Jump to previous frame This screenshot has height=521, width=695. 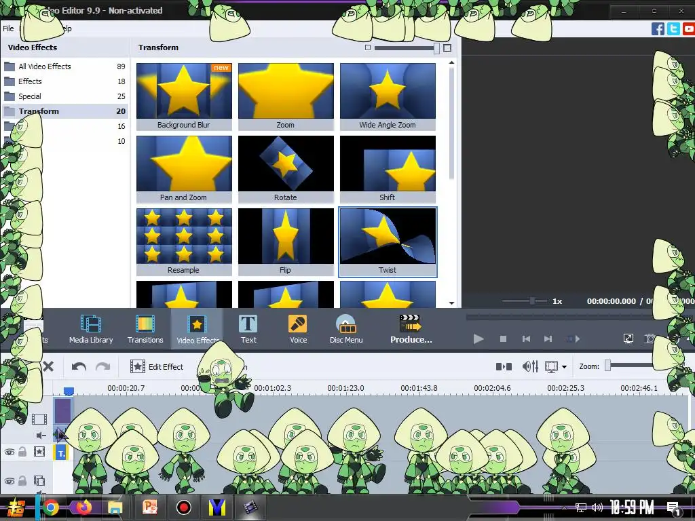click(x=526, y=339)
